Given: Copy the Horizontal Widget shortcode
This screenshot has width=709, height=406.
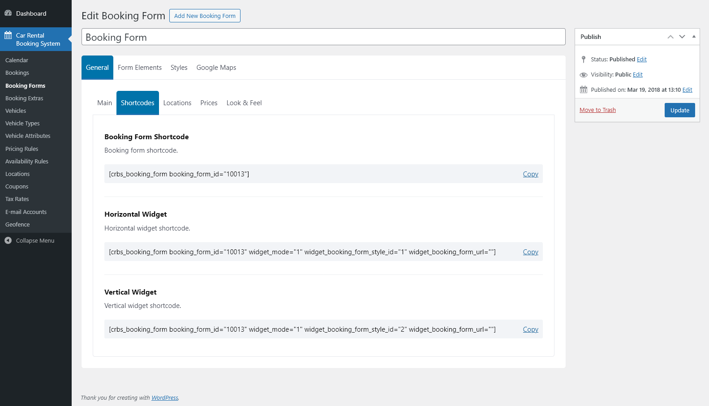Looking at the screenshot, I should [530, 252].
